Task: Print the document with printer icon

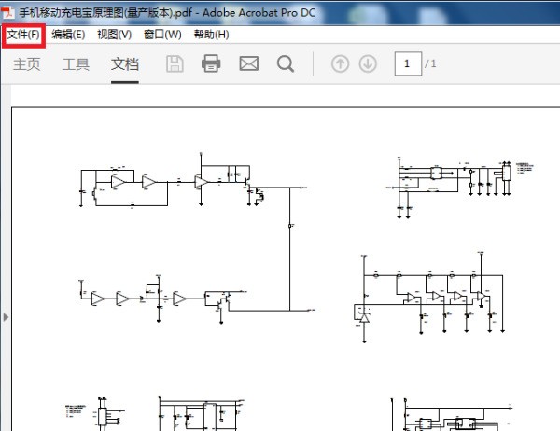Action: coord(211,64)
